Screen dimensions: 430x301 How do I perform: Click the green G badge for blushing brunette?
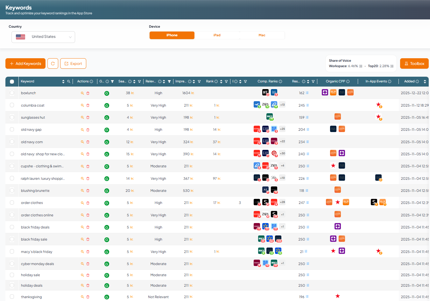point(107,191)
